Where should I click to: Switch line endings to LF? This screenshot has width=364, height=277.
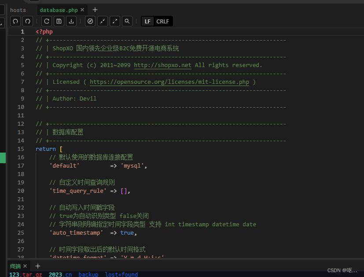tap(148, 21)
